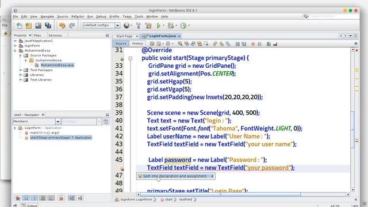Toggle rectangular selection icon in editor toolbar
The width and height of the screenshot is (368, 207).
pos(206,44)
